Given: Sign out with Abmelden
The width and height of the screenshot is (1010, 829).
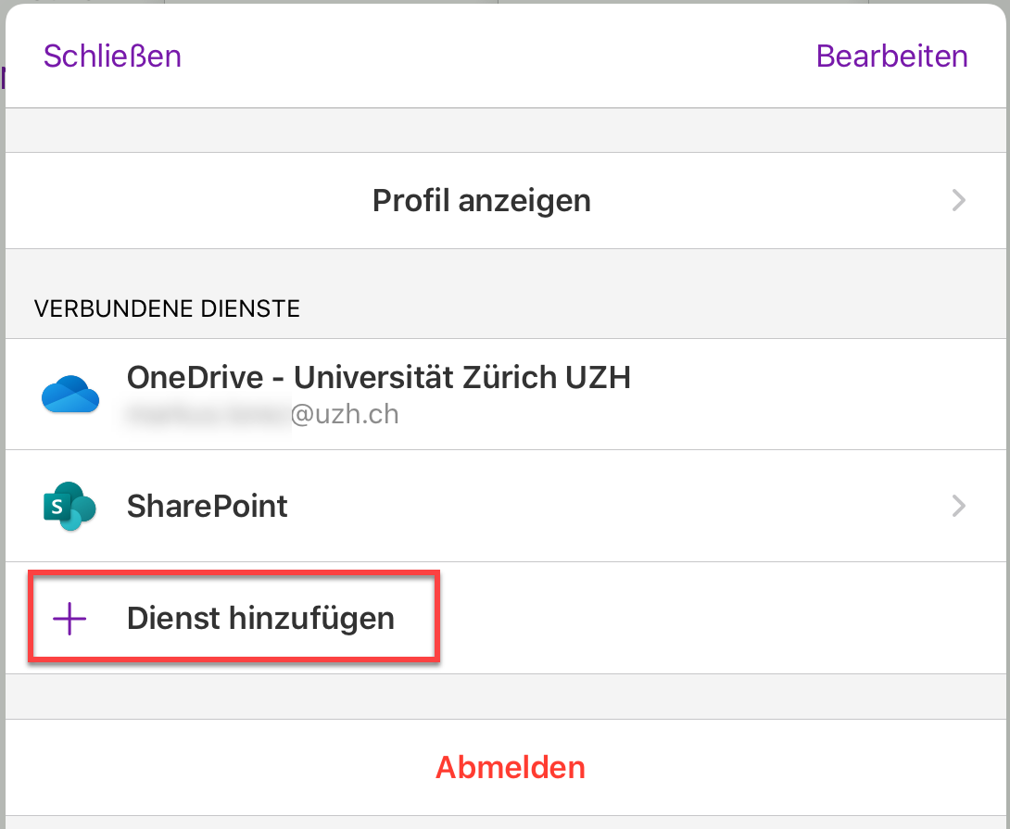Looking at the screenshot, I should tap(511, 767).
